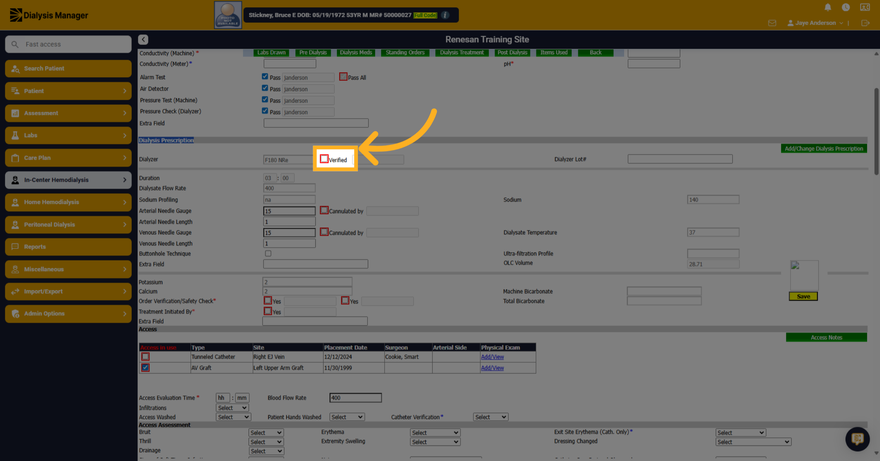Open notifications bell icon
This screenshot has height=461, width=880.
click(828, 7)
